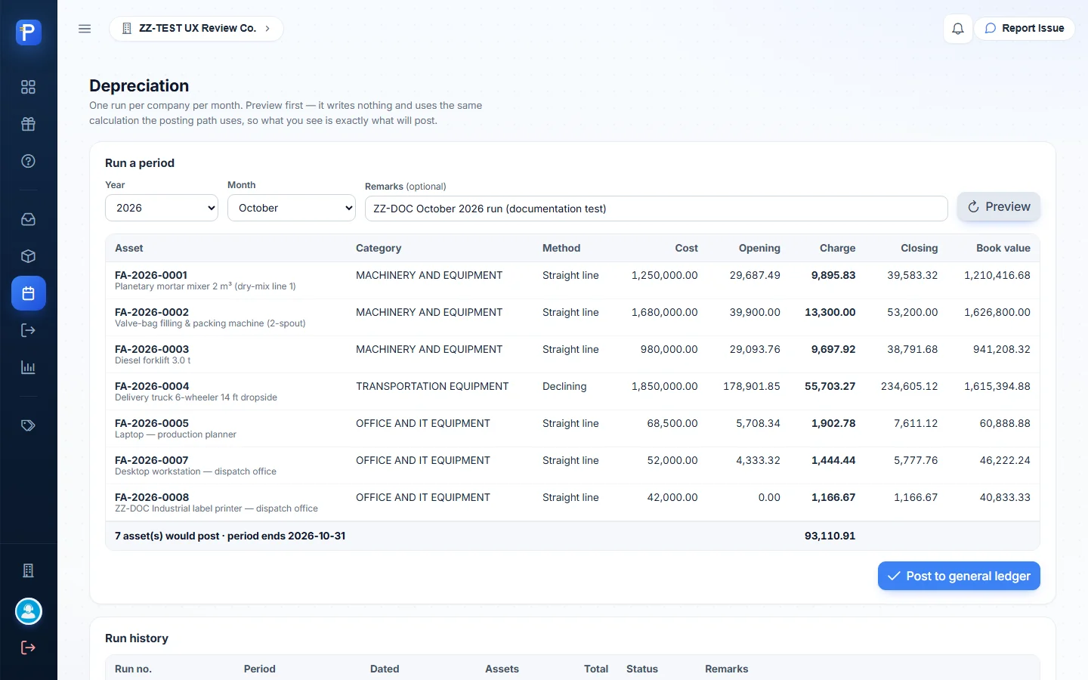Open the inbox tray icon in sidebar
The width and height of the screenshot is (1088, 680).
29,219
